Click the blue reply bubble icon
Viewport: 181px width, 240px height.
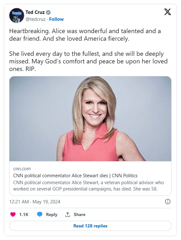coord(40,214)
